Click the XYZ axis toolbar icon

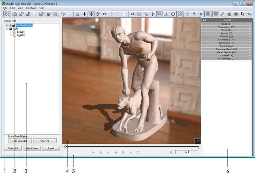(x=146, y=14)
